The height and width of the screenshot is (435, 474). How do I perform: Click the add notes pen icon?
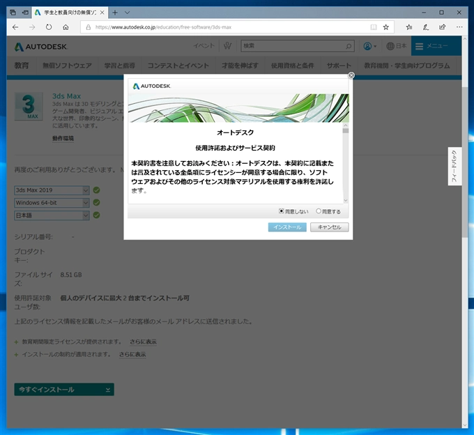426,27
